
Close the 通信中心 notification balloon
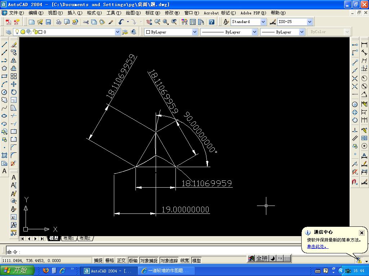tap(362, 233)
